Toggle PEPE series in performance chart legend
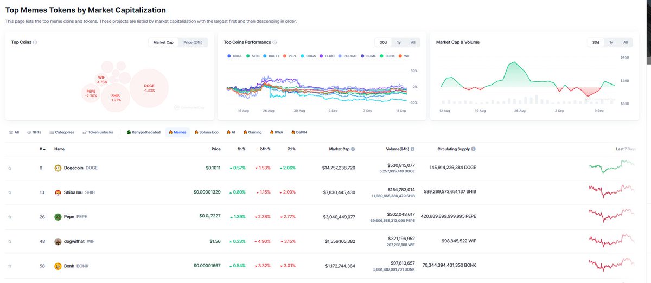This screenshot has width=651, height=283. pos(290,56)
